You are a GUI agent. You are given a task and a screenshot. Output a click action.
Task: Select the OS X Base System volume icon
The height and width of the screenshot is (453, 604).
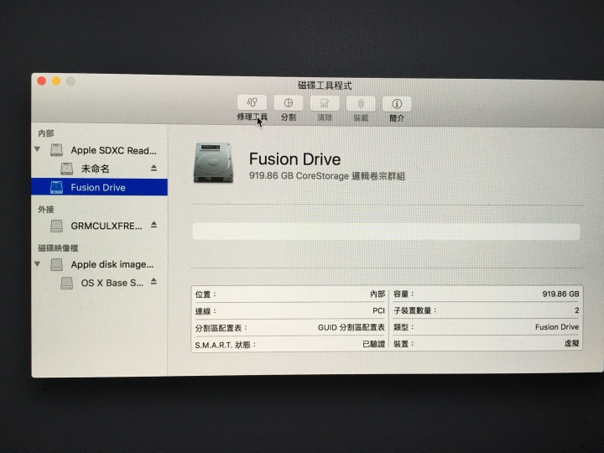[x=66, y=283]
